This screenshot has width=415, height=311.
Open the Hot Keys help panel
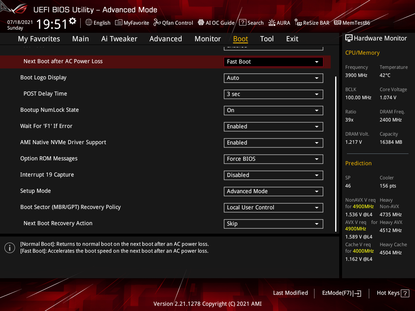tap(393, 293)
